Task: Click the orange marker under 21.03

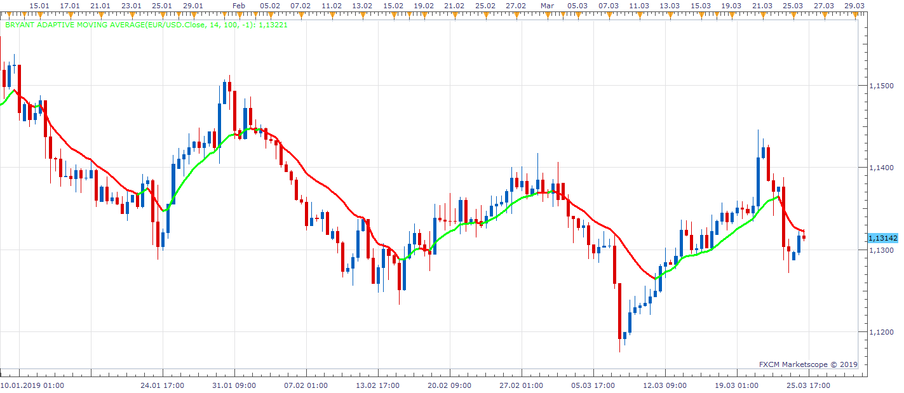Action: click(x=762, y=15)
